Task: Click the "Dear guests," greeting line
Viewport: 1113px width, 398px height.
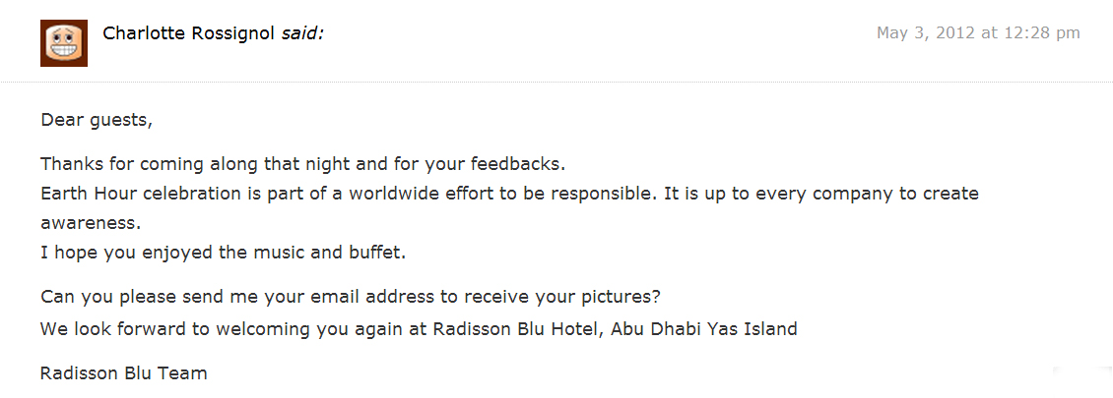Action: (97, 121)
